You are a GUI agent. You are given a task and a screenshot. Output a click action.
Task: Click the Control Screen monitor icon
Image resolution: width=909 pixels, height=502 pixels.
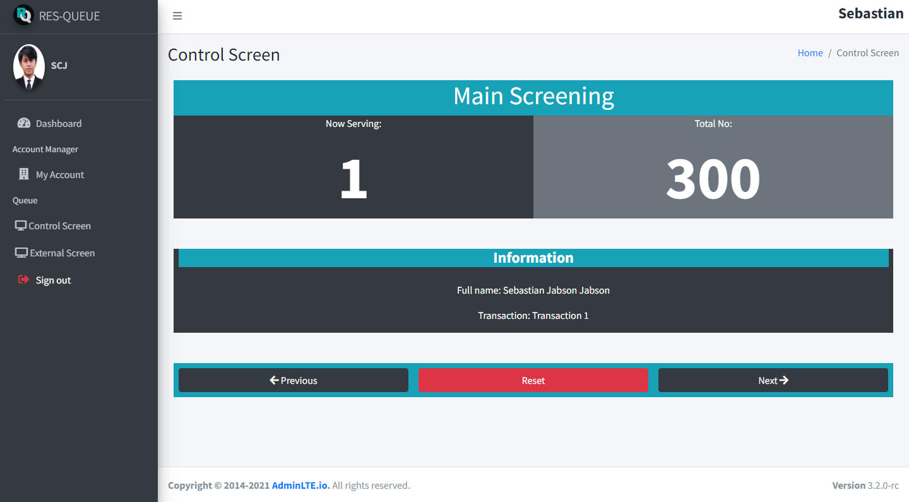click(x=21, y=225)
